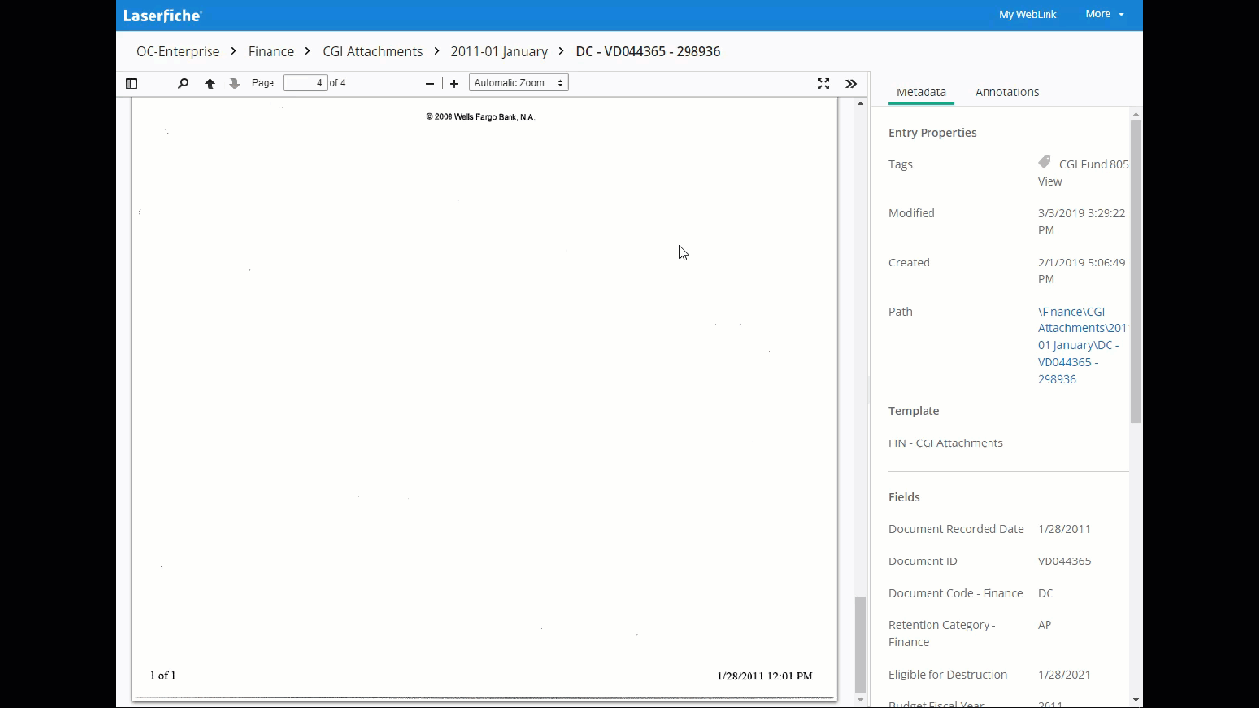Zoom out with the minus icon
This screenshot has width=1259, height=708.
(430, 84)
